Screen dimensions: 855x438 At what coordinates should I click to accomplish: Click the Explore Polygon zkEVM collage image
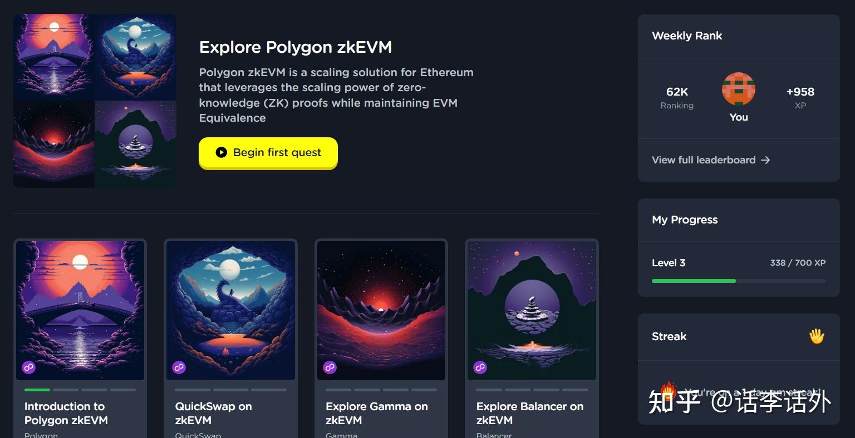click(95, 101)
